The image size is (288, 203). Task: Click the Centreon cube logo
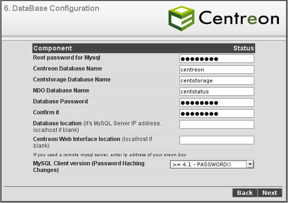181,19
